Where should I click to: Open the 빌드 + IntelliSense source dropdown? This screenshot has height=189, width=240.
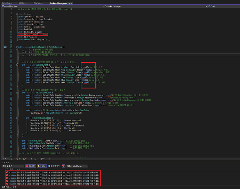[x=78, y=166]
